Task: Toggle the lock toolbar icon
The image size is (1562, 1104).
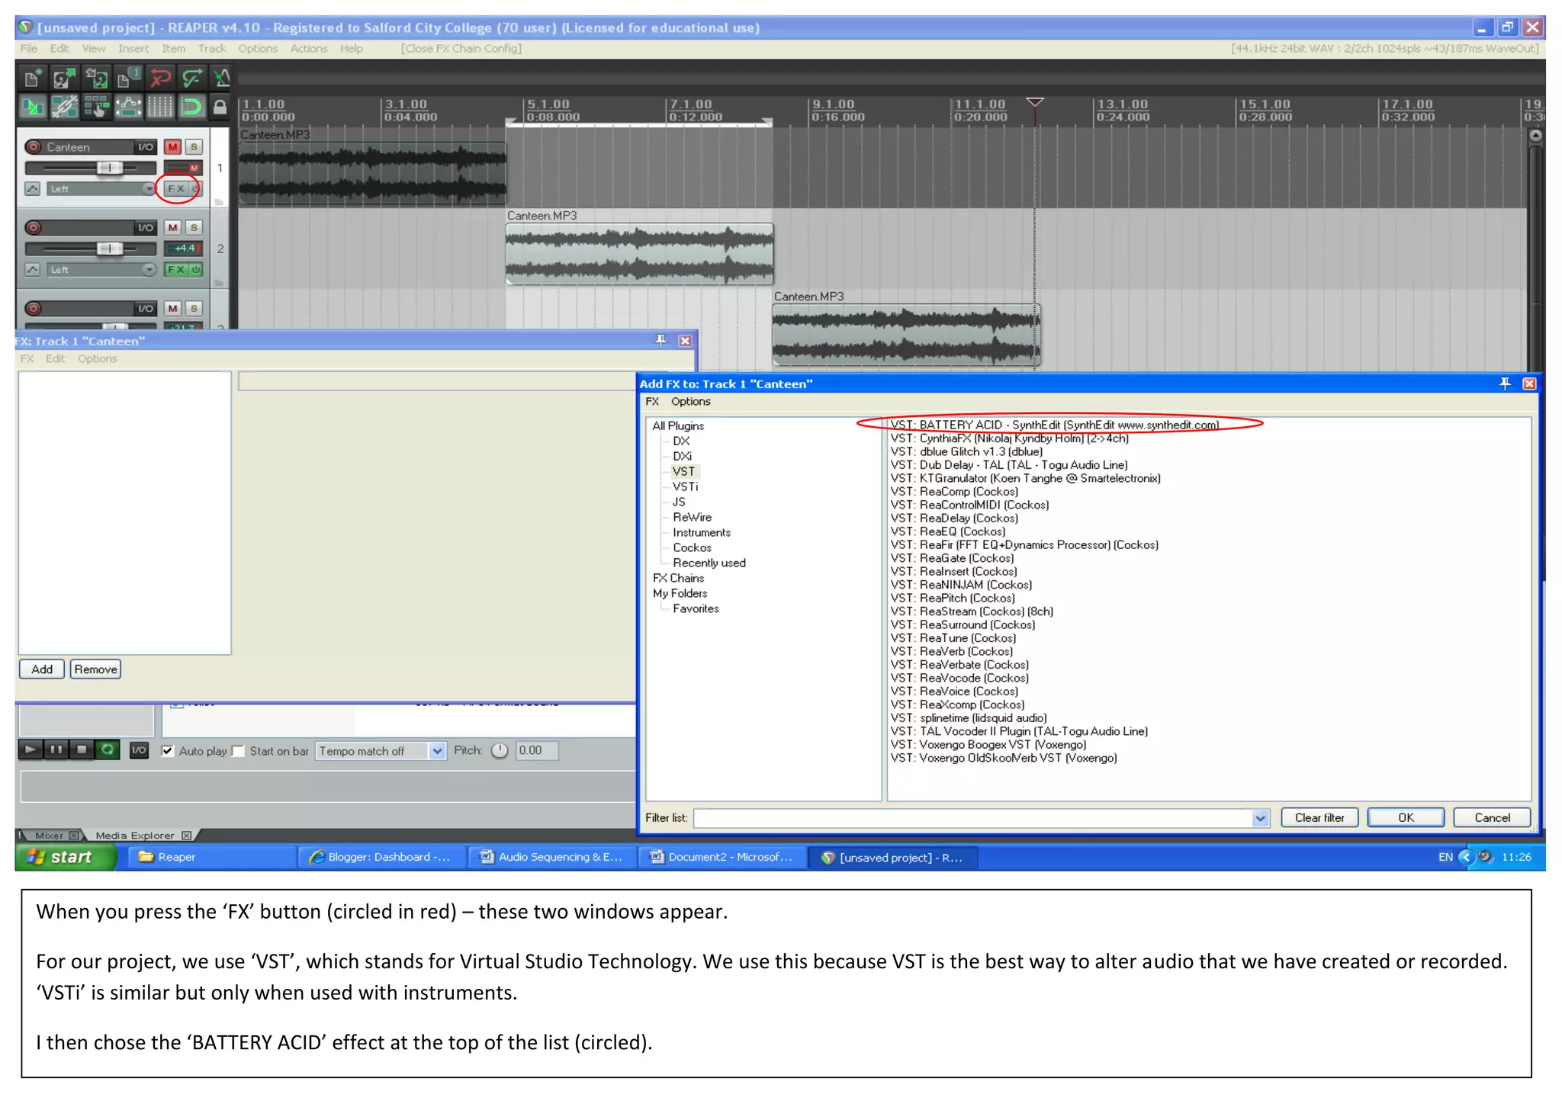Action: (x=220, y=107)
